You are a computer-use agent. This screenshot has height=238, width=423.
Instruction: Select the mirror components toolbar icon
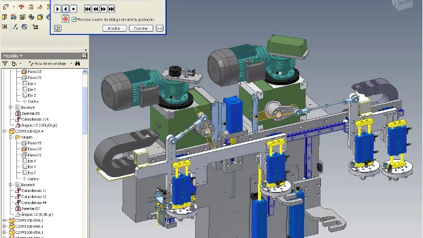pyautogui.click(x=5, y=27)
